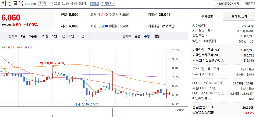The image size is (255, 117).
Task: Click the percentage change +1.00%
Action: [x=31, y=25]
